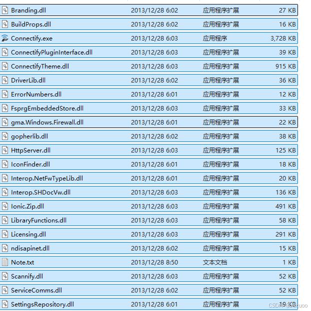Click the 应用程序扩展 type of IconFinder.dll
The height and width of the screenshot is (311, 311).
tap(221, 164)
